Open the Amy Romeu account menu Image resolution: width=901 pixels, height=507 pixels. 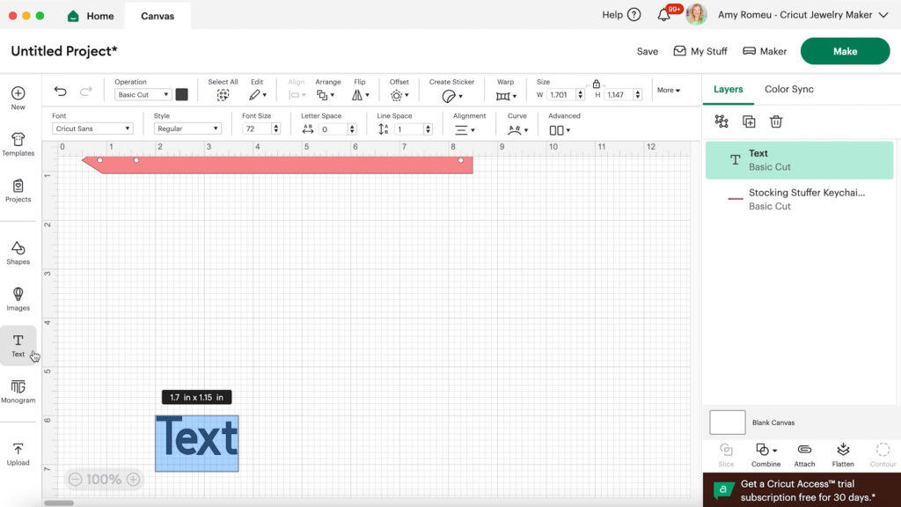tap(802, 15)
